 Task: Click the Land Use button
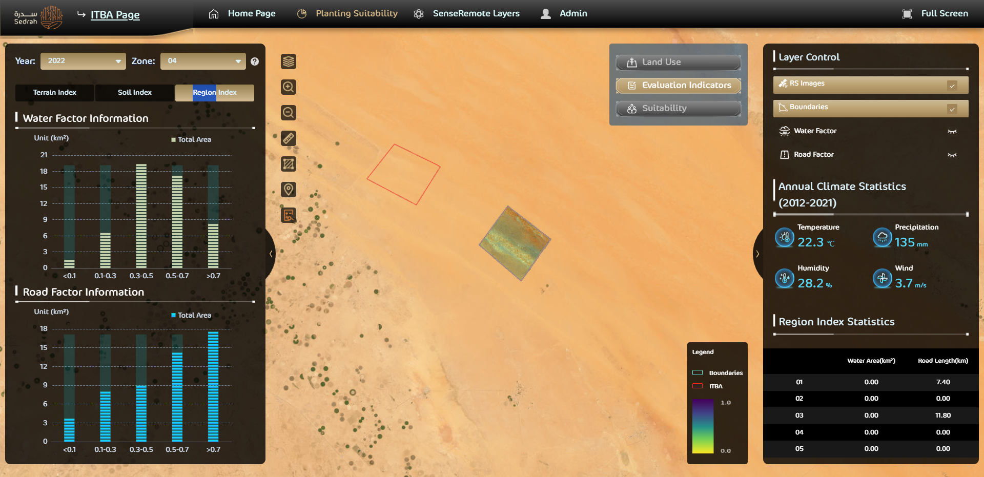pyautogui.click(x=678, y=62)
